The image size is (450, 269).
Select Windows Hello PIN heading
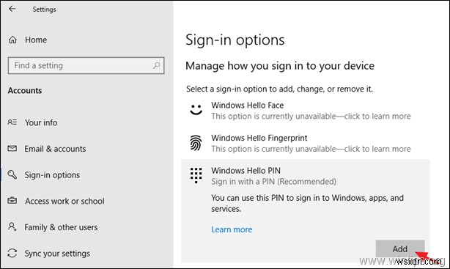[246, 171]
